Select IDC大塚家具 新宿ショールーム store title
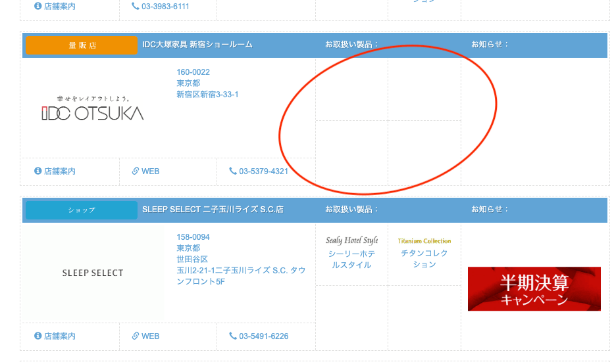This screenshot has width=614, height=362. coord(197,45)
